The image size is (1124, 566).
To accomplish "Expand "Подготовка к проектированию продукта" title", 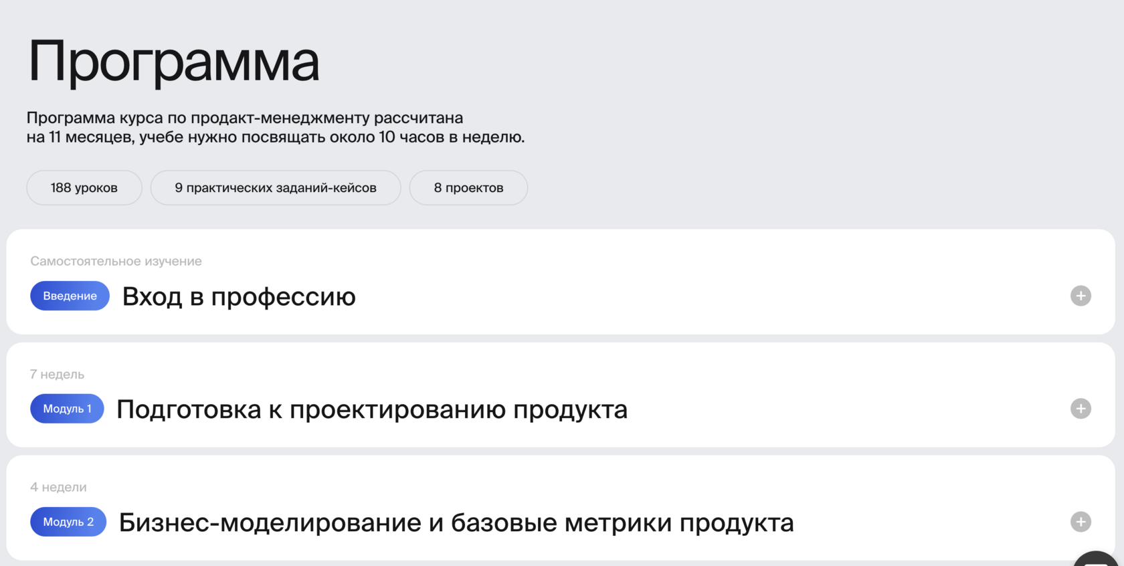I will [x=372, y=409].
